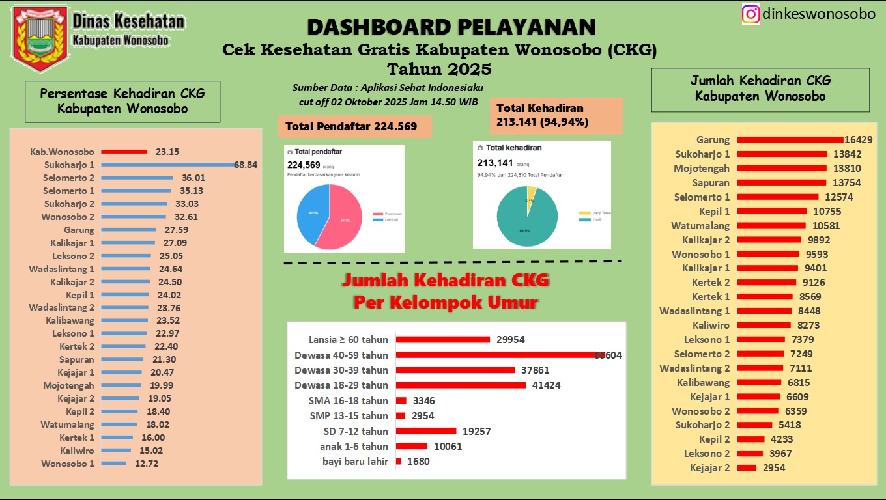Click people icon beside Total pendaftar
Image resolution: width=886 pixels, height=500 pixels.
(x=289, y=152)
